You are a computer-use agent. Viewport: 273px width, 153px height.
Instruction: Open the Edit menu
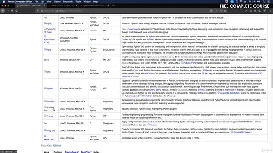point(42,2)
